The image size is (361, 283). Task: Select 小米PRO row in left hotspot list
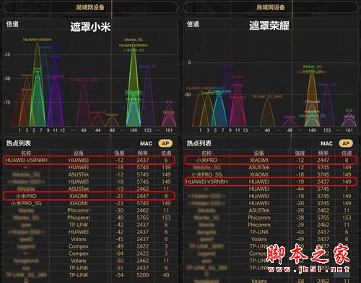click(x=90, y=196)
